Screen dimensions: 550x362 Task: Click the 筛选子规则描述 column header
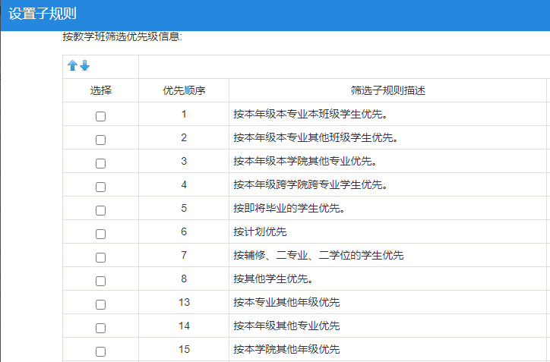click(387, 90)
